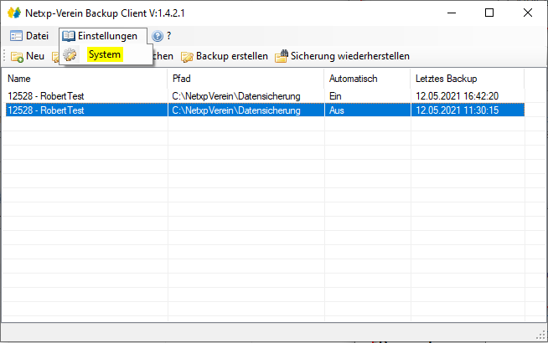Click the Neu folder icon
The width and height of the screenshot is (548, 343).
click(17, 57)
